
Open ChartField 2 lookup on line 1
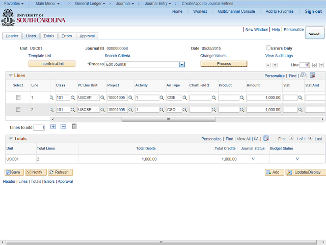(214, 97)
